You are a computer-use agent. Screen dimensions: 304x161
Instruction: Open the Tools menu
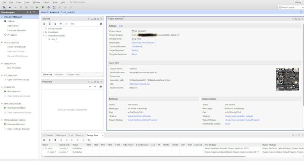[27, 2]
